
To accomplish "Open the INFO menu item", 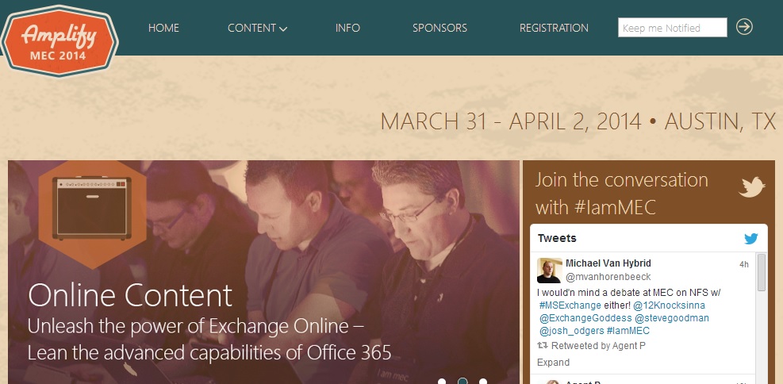I will pos(347,28).
